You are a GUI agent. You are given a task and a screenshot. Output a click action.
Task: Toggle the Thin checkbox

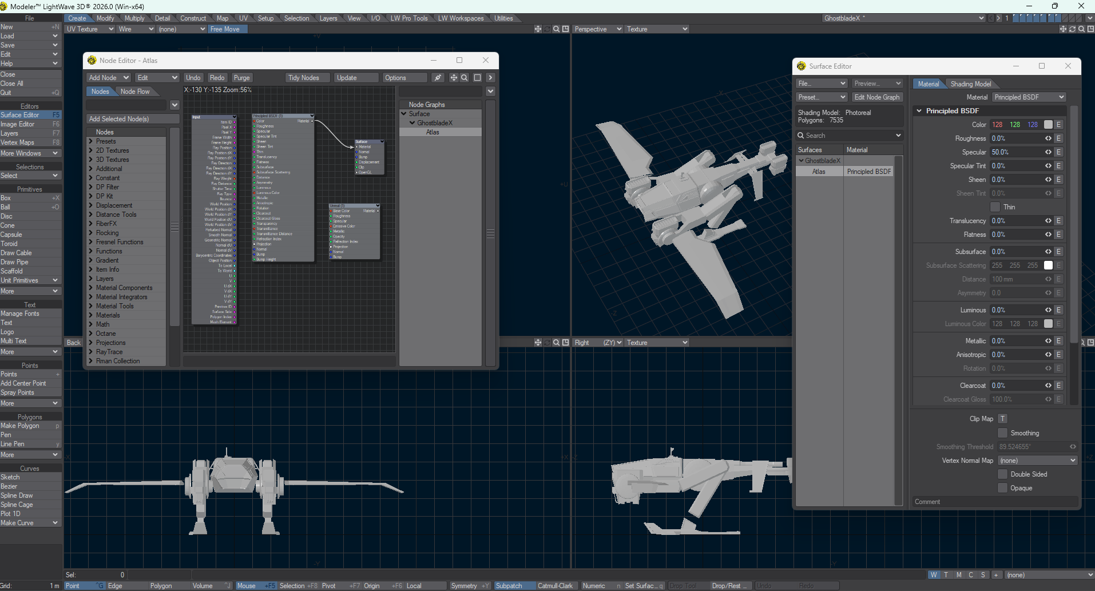(995, 207)
